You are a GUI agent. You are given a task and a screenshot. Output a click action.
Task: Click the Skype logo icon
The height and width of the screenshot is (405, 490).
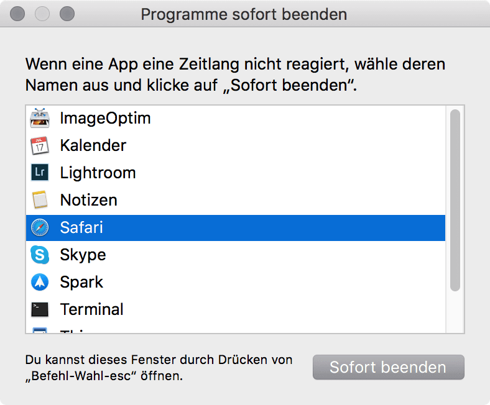(x=40, y=255)
